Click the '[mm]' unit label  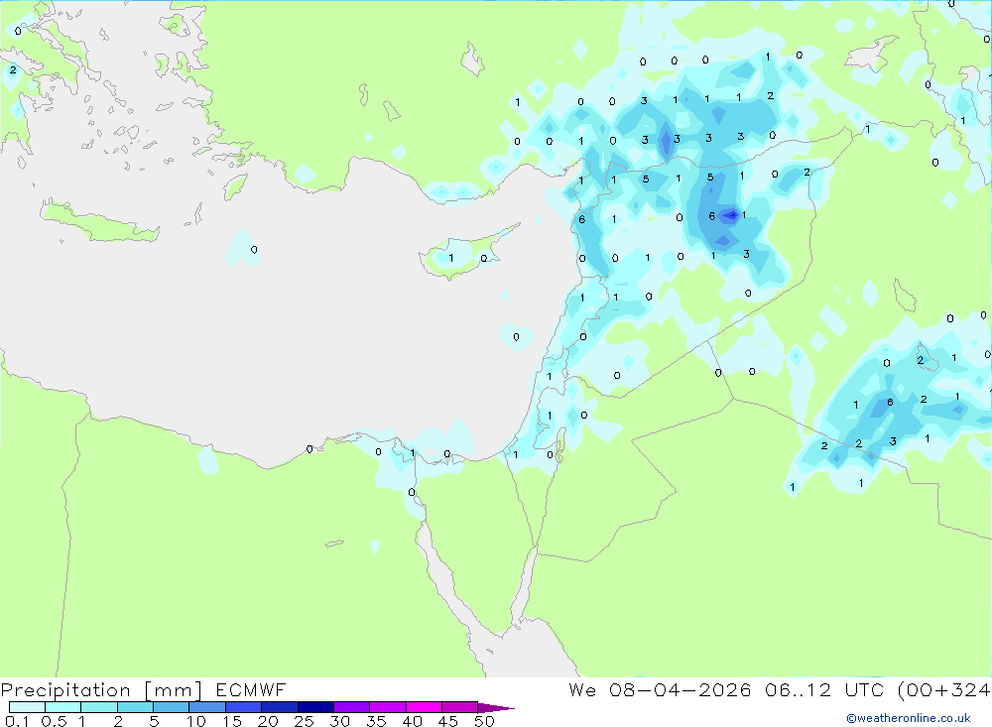tap(174, 690)
